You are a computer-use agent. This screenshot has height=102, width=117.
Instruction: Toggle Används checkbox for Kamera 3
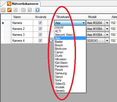(x=40, y=35)
